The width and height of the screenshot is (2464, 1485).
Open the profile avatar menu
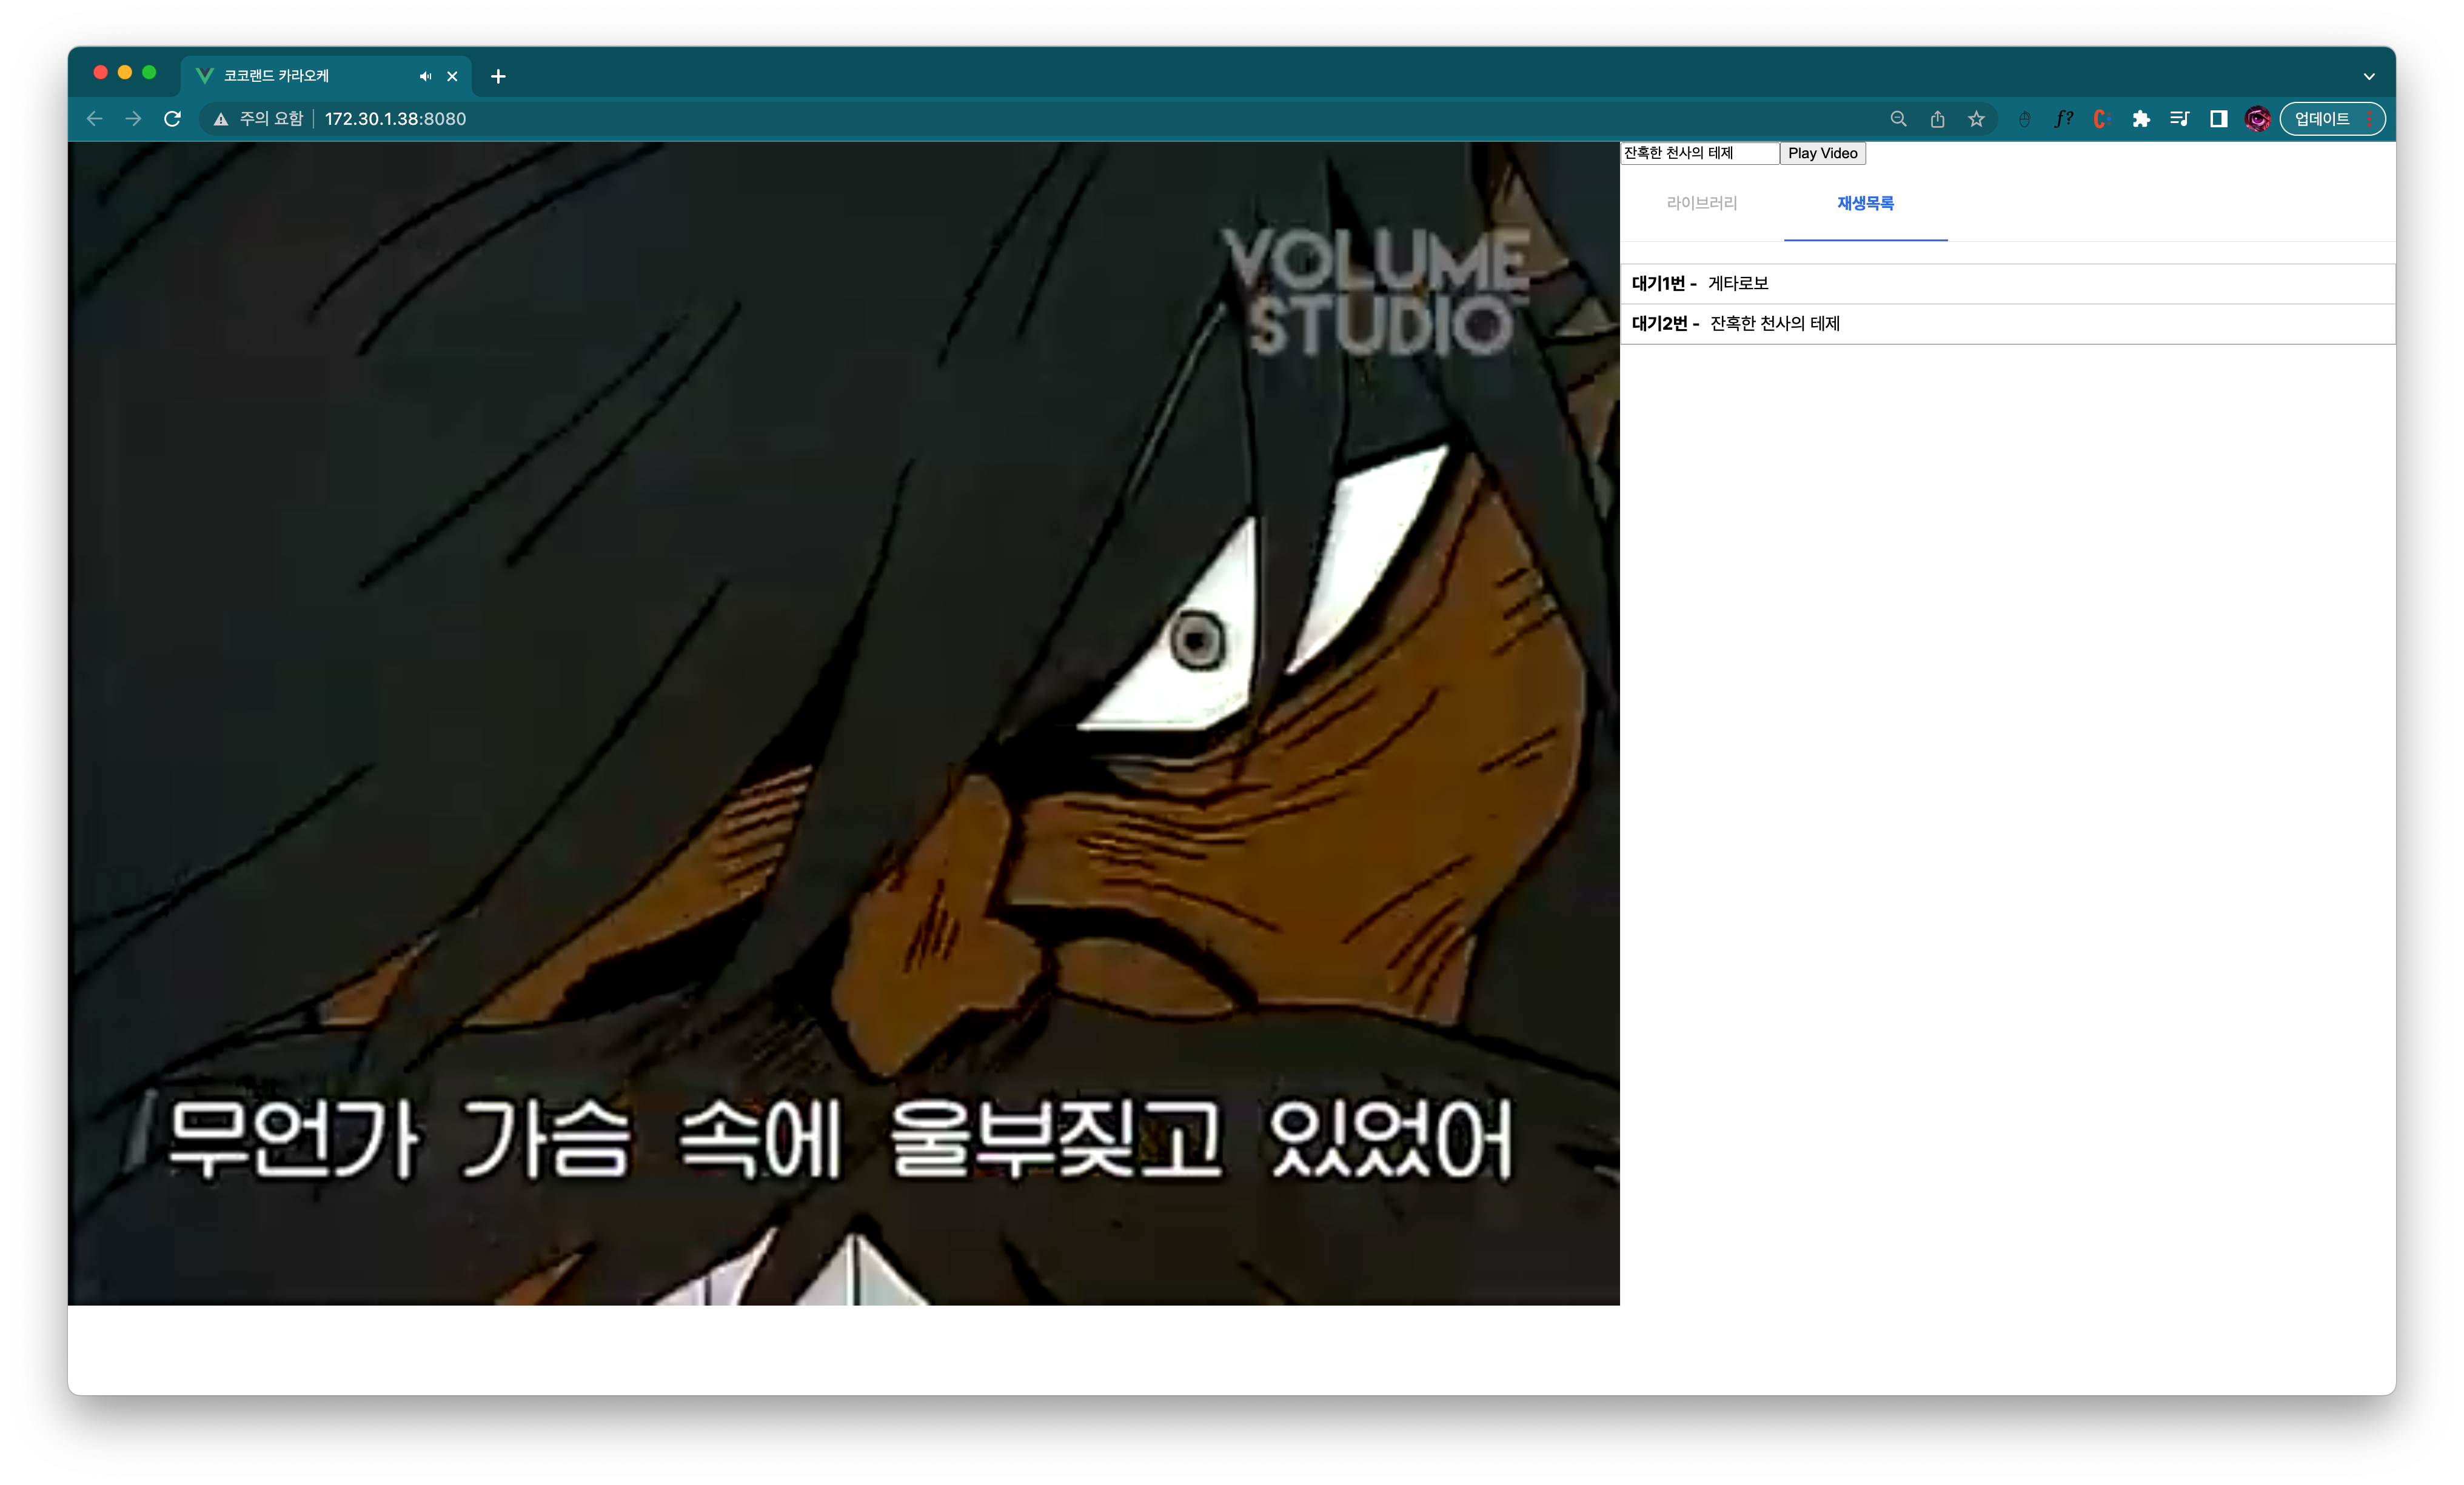(x=2257, y=119)
